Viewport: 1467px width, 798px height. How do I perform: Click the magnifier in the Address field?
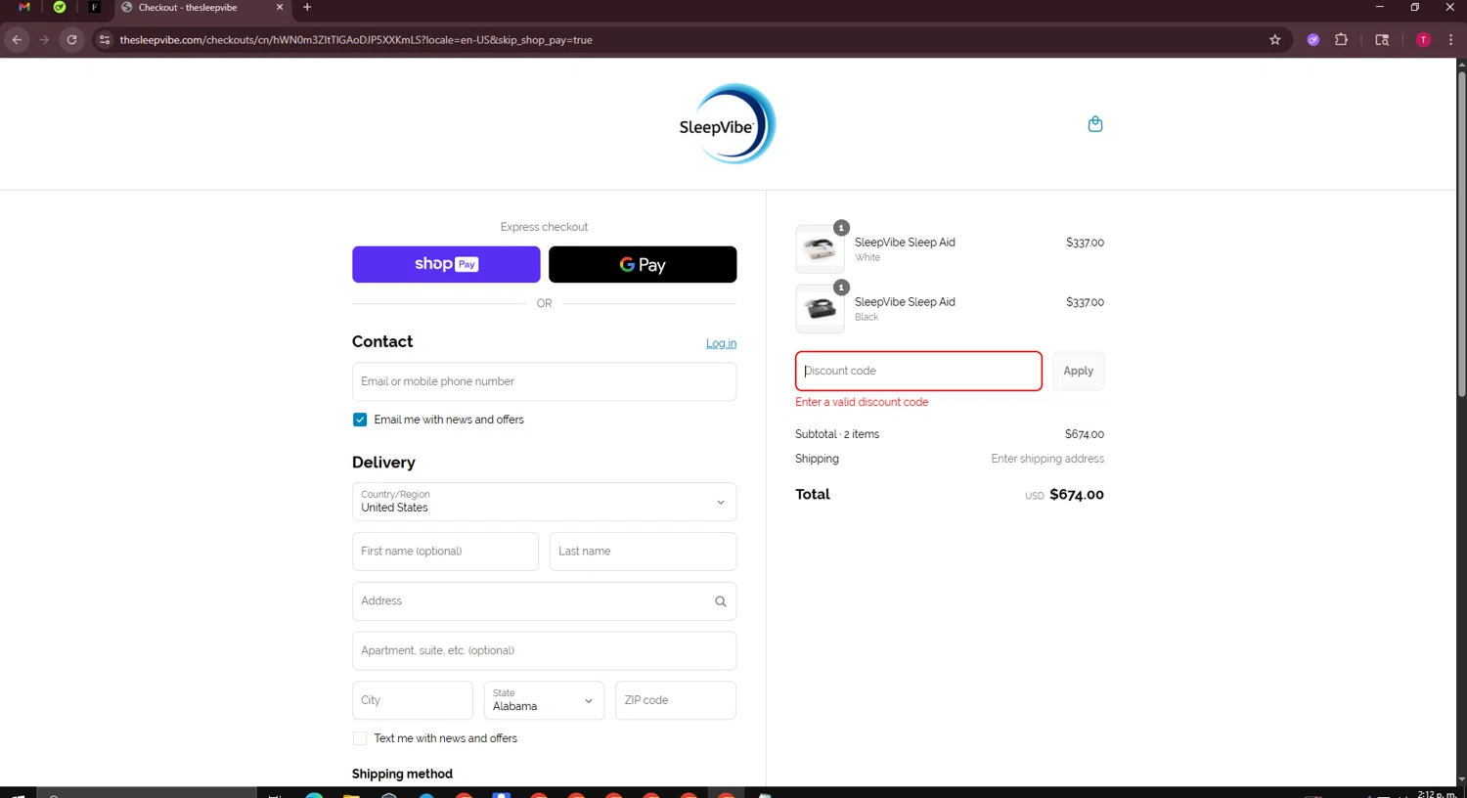pyautogui.click(x=721, y=601)
